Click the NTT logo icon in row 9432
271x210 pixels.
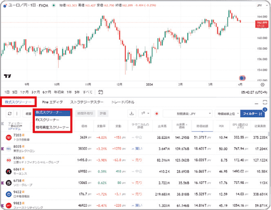pos(9,194)
